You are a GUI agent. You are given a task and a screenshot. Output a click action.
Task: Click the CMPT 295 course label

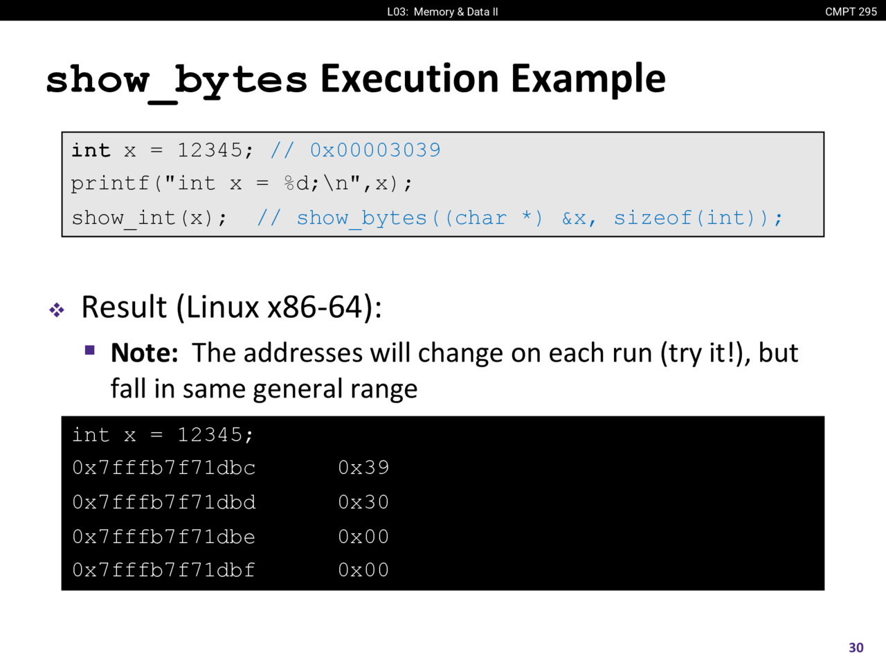[851, 11]
